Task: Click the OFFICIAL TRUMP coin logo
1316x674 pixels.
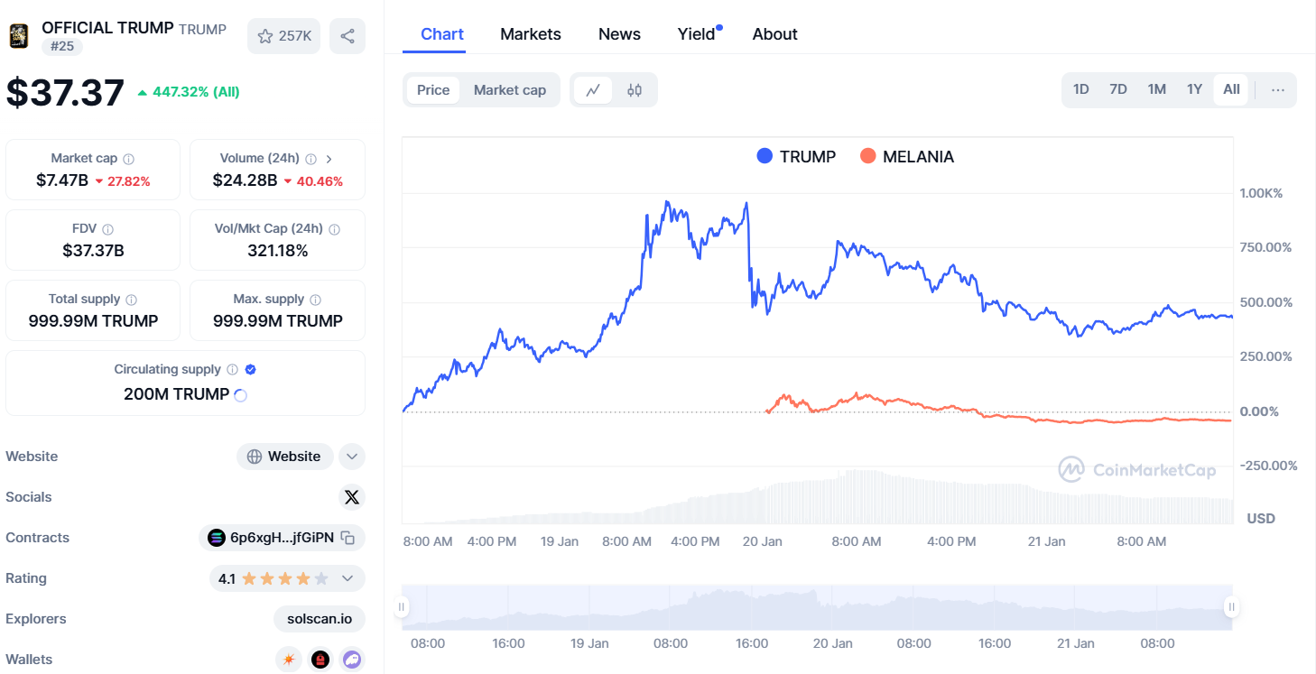Action: click(x=18, y=36)
